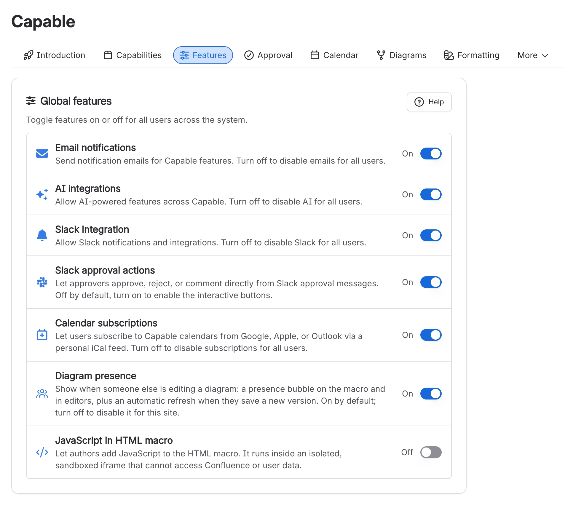
Task: Click the On label beside Slack approval actions
Action: click(x=408, y=282)
